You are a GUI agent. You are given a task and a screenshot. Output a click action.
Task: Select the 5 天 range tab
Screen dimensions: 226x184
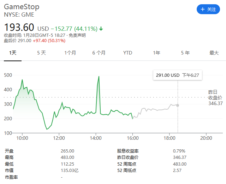[x=41, y=53]
